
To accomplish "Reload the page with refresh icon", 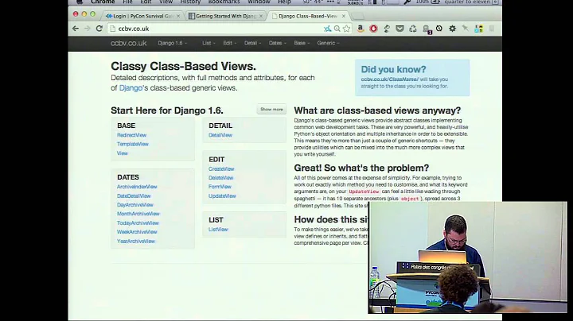I will [x=99, y=29].
